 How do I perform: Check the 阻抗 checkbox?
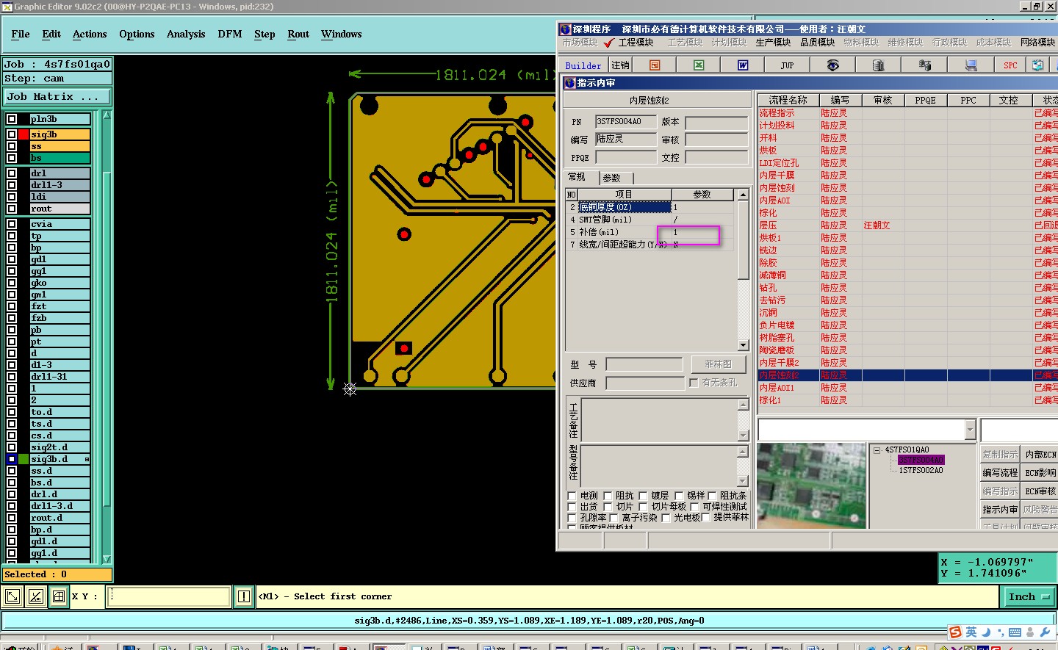click(x=608, y=496)
